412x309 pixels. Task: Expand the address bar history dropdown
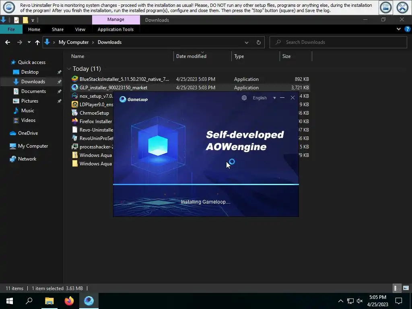[x=247, y=42]
